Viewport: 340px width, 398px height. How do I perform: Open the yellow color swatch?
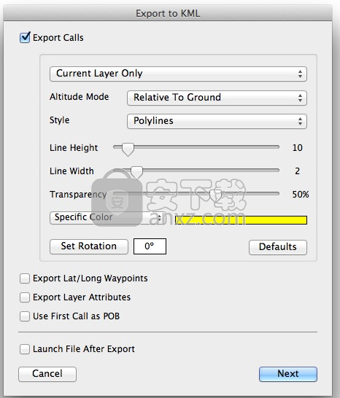point(241,220)
